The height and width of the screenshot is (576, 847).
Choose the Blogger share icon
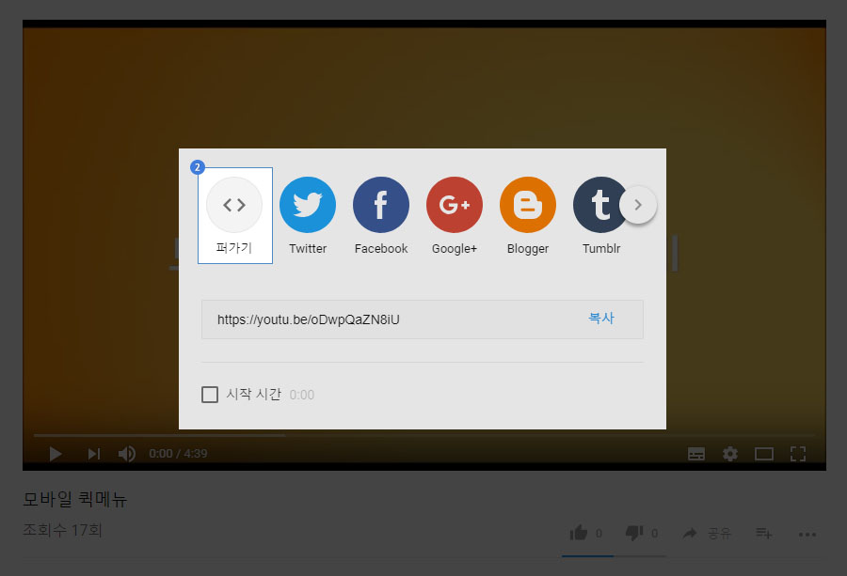pyautogui.click(x=528, y=205)
